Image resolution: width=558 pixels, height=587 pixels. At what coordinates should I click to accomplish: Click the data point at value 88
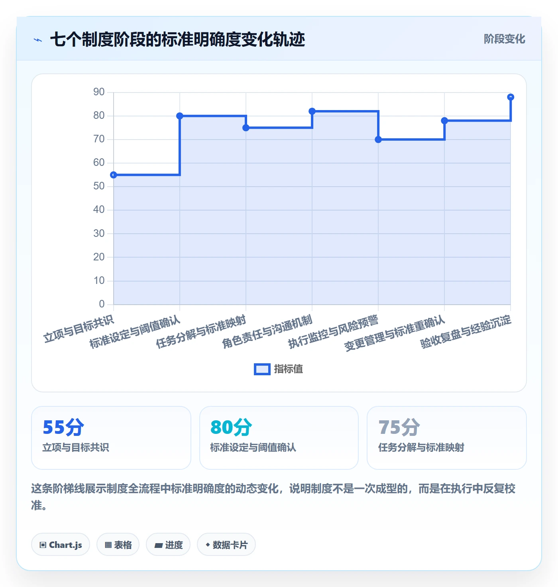click(511, 97)
